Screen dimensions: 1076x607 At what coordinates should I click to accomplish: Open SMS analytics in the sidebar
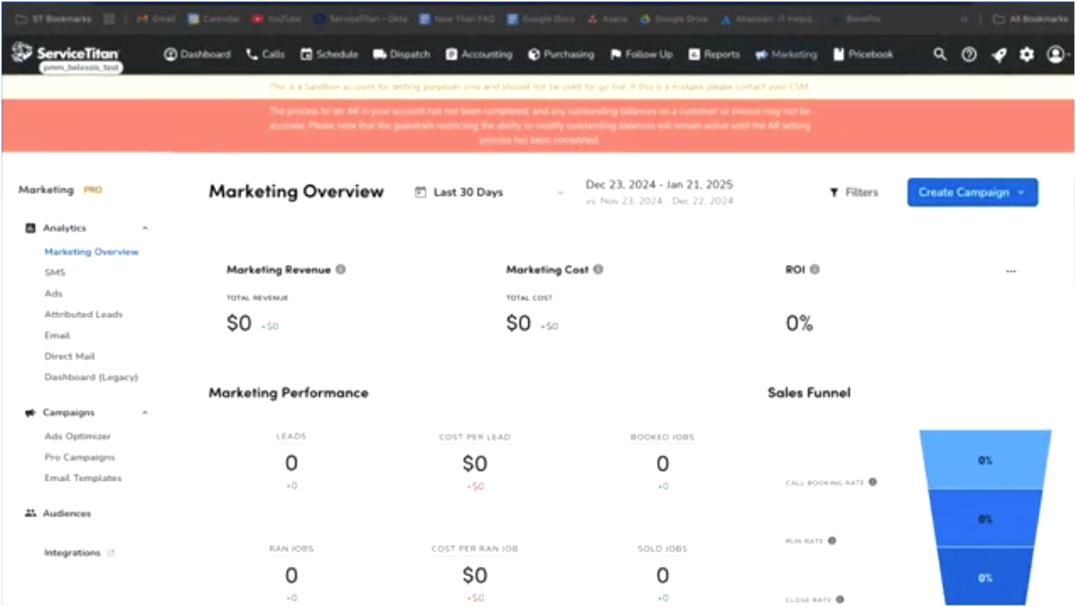point(55,273)
